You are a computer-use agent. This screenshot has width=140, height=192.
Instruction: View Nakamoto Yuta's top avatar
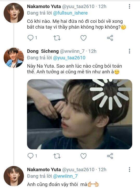click(14, 13)
